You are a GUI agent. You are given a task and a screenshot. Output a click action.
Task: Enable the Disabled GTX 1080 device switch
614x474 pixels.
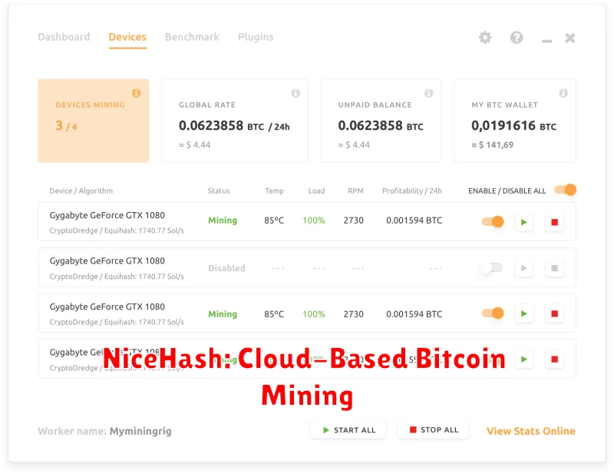491,268
